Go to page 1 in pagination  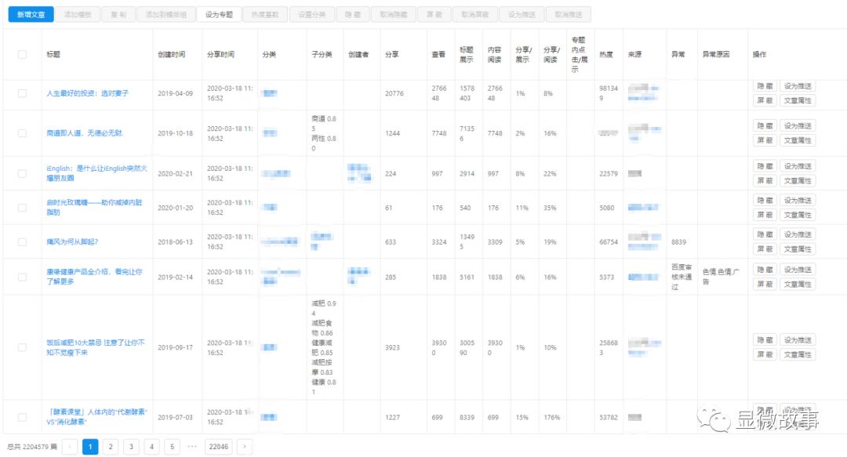(90, 447)
